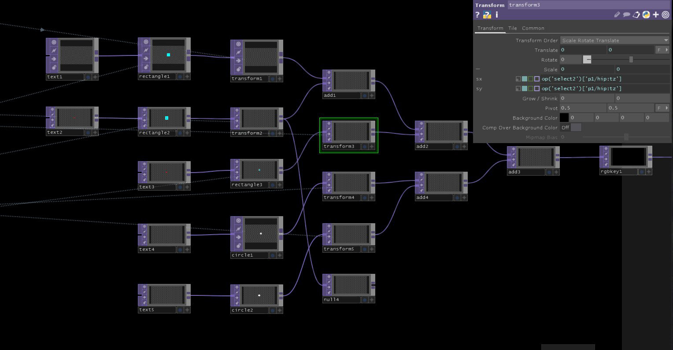Click the plus icon in parameter header
Screen dimensions: 673x350
click(656, 15)
